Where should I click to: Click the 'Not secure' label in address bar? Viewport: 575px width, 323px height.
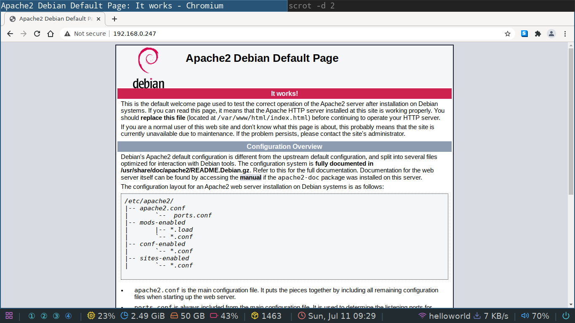pos(90,34)
